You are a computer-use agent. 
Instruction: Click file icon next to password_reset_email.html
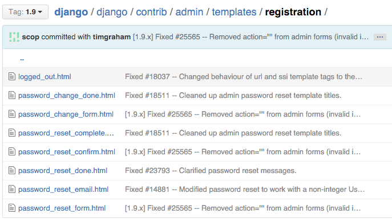click(12, 189)
